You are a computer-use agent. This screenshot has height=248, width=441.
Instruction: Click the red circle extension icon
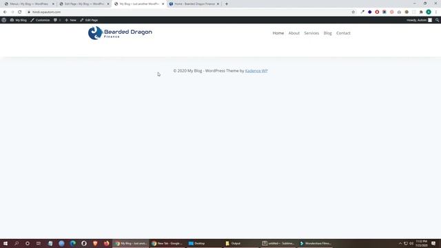[377, 12]
